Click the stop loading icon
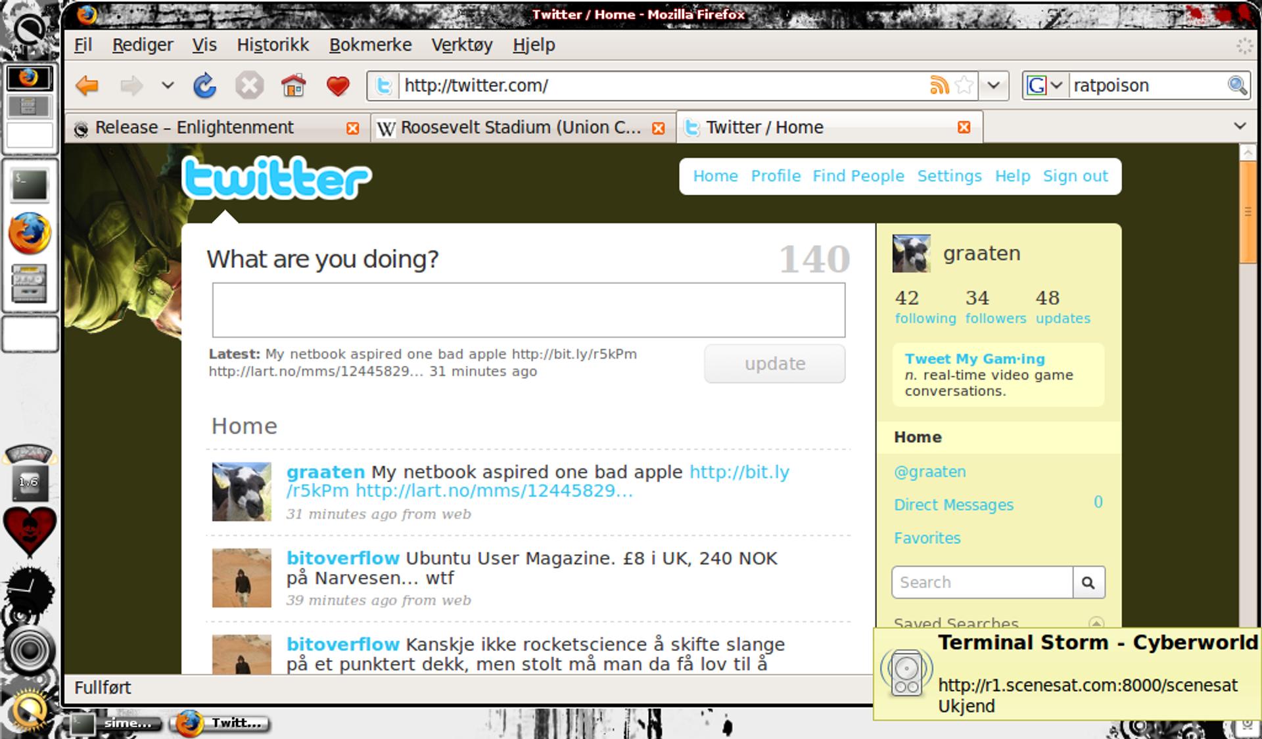Image resolution: width=1262 pixels, height=739 pixels. (249, 85)
